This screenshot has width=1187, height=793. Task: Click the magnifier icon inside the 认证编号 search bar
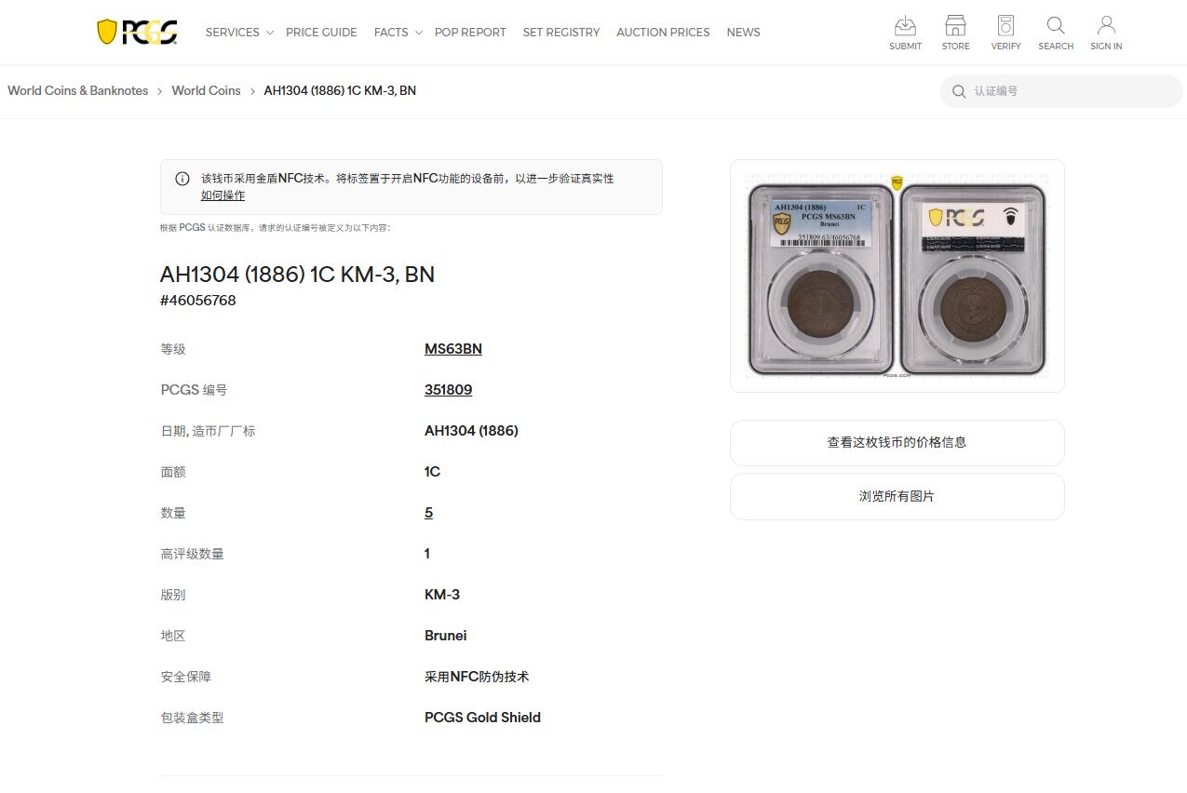pos(959,91)
